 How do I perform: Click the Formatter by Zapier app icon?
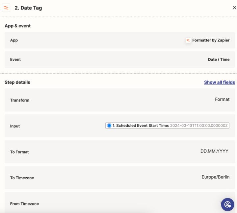click(x=188, y=40)
